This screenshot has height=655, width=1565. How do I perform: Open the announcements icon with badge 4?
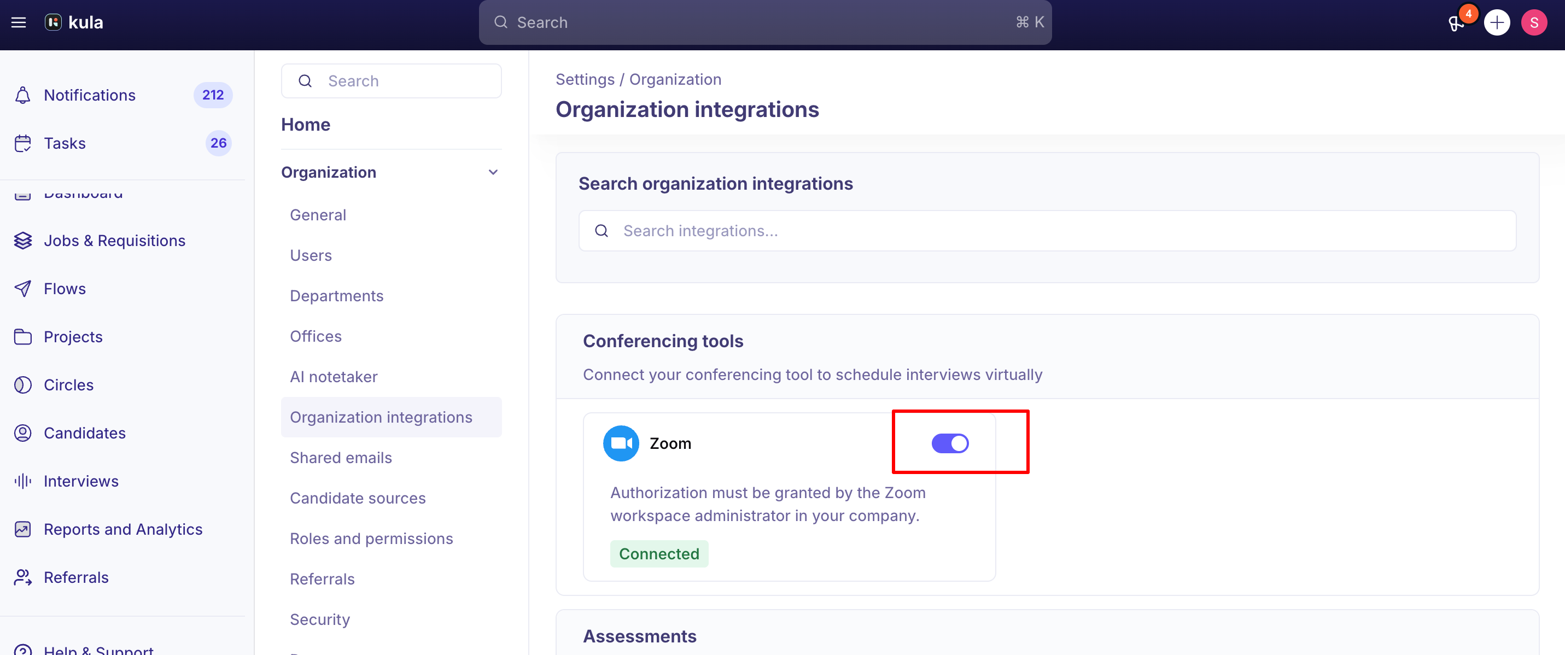coord(1456,23)
